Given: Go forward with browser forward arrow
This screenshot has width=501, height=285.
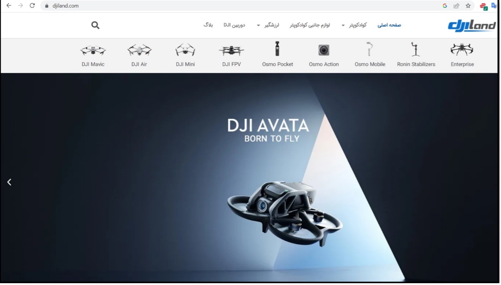Looking at the screenshot, I should coord(21,6).
